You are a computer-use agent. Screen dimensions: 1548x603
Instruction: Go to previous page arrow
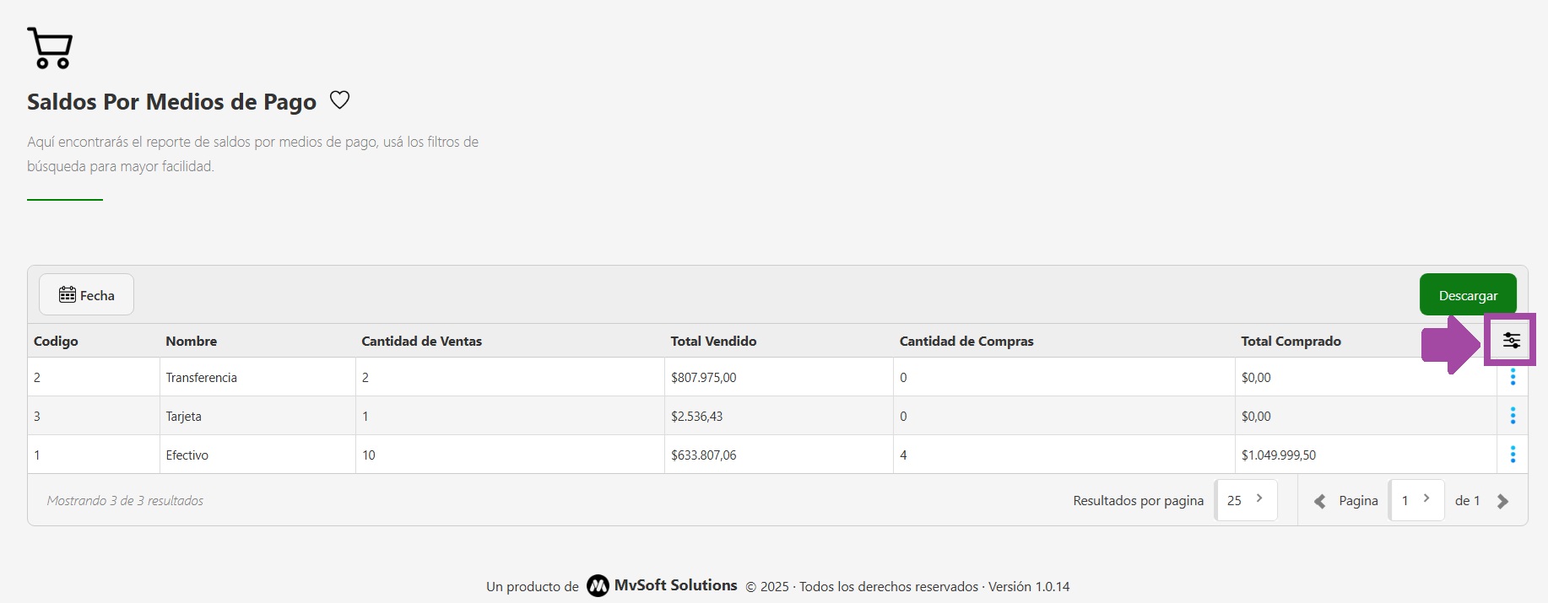(x=1319, y=501)
